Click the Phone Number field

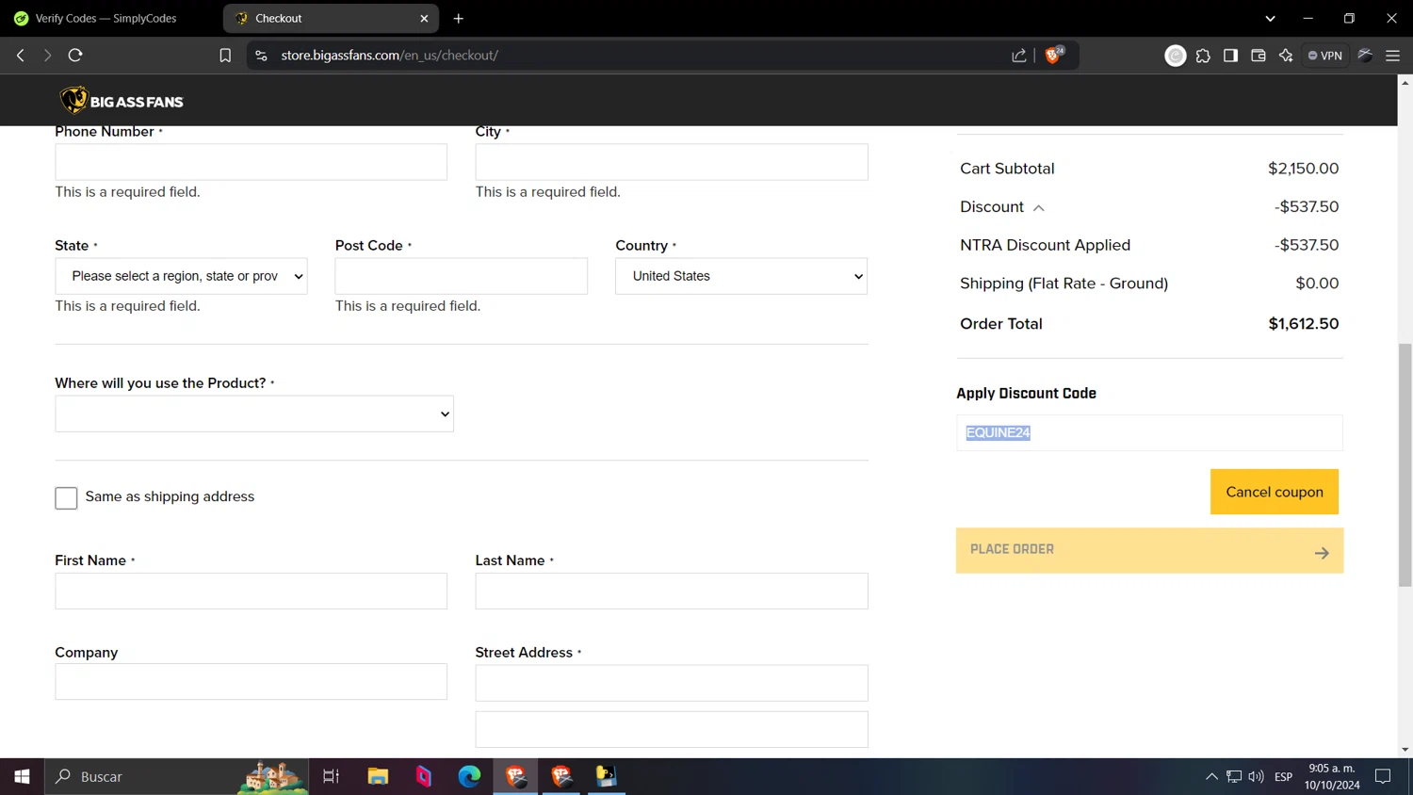click(x=251, y=162)
